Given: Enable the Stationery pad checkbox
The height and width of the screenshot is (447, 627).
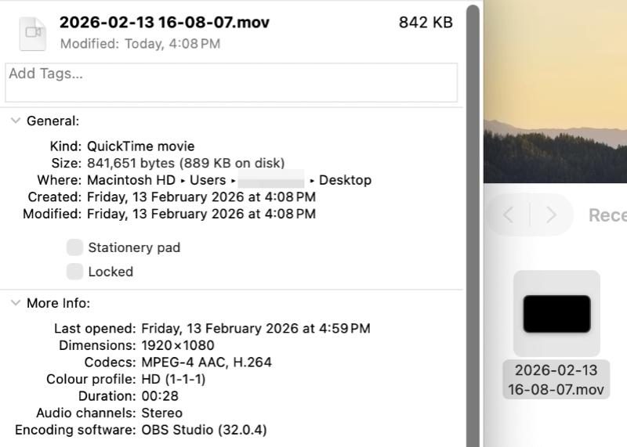Looking at the screenshot, I should (74, 247).
